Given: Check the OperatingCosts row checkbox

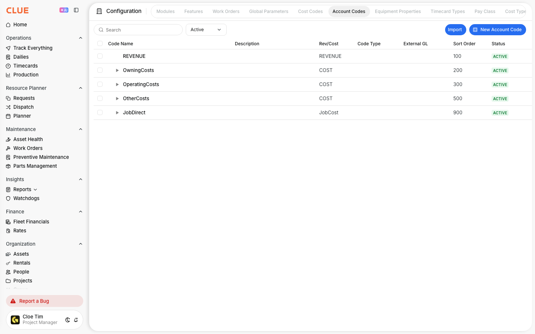Looking at the screenshot, I should pyautogui.click(x=100, y=84).
